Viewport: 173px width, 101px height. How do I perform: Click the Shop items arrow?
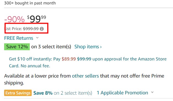point(101,47)
